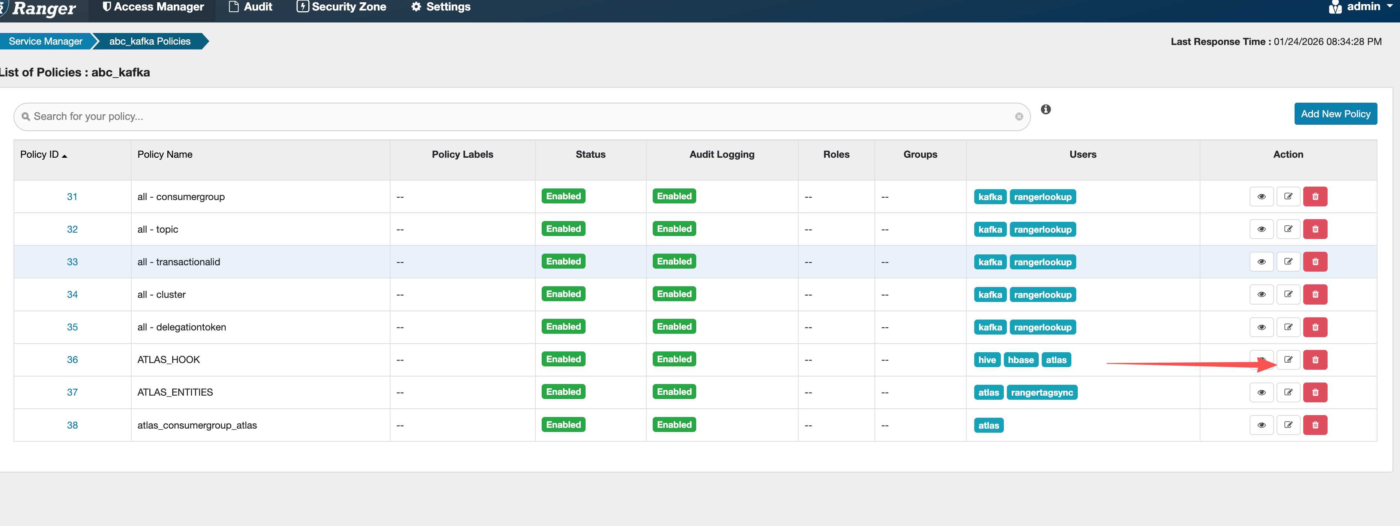View the all - cluster policy via eye icon
This screenshot has width=1400, height=526.
[x=1261, y=294]
